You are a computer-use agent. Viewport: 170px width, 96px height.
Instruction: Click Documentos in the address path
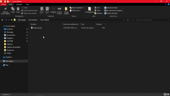click(x=33, y=20)
